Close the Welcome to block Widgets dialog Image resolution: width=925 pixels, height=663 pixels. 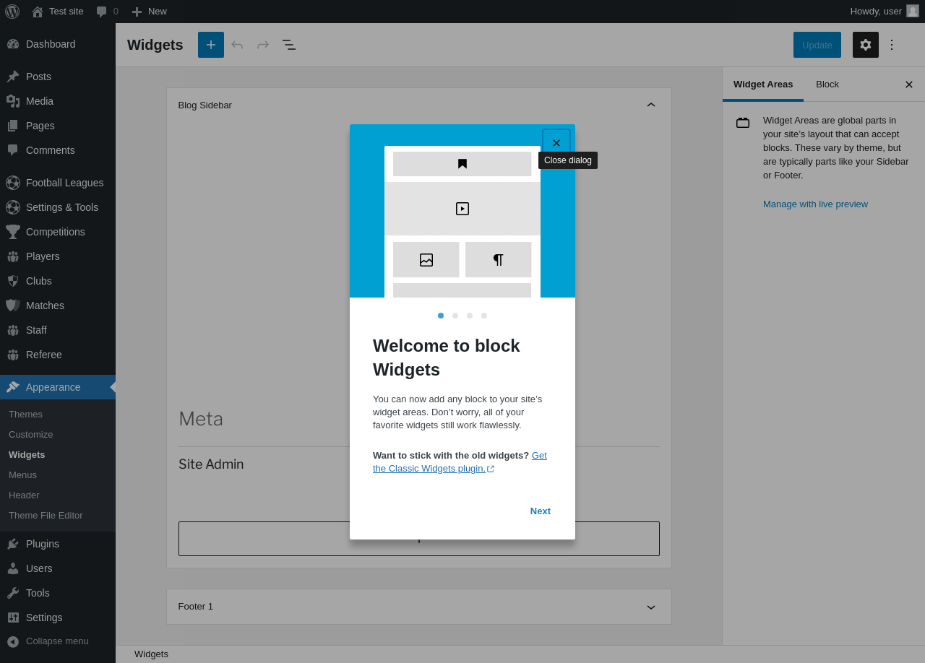tap(556, 143)
